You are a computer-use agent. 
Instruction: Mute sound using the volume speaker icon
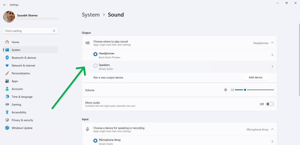(226, 90)
